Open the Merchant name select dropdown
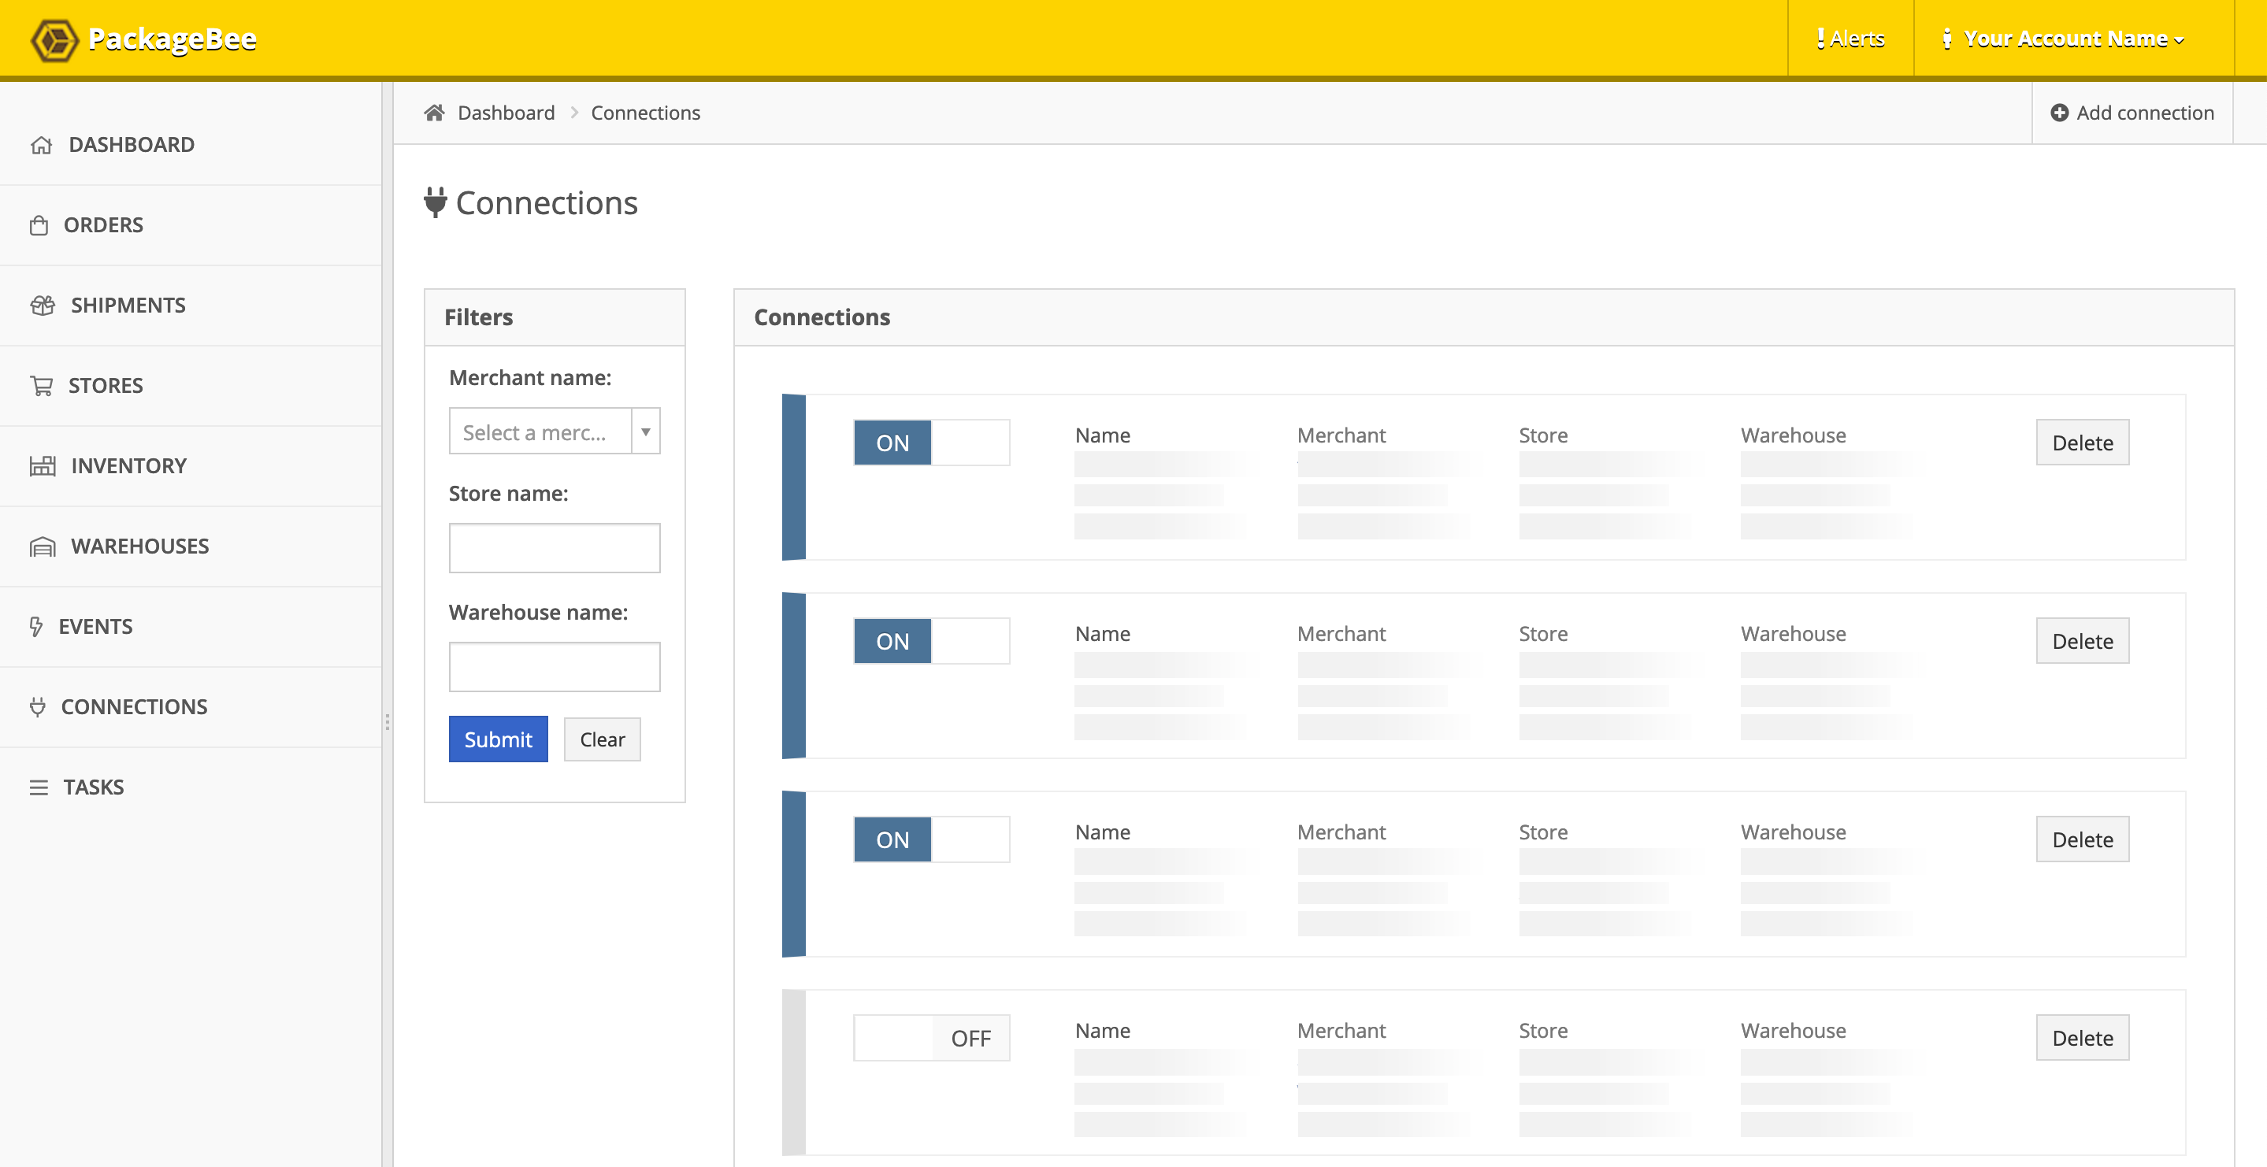 click(x=555, y=432)
